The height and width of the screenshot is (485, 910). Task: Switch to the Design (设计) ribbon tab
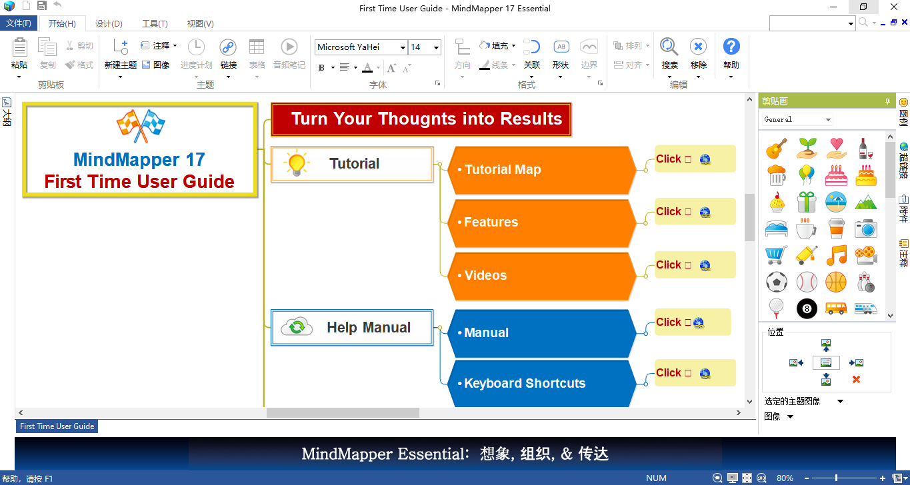(109, 23)
